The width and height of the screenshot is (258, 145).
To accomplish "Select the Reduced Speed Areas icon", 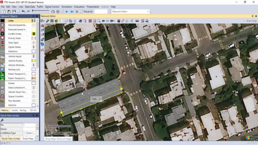I will pos(2,29).
